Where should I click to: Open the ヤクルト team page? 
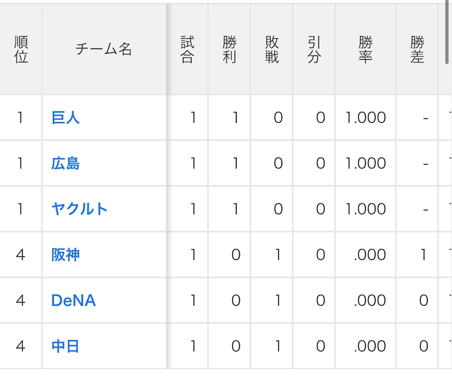pos(80,209)
